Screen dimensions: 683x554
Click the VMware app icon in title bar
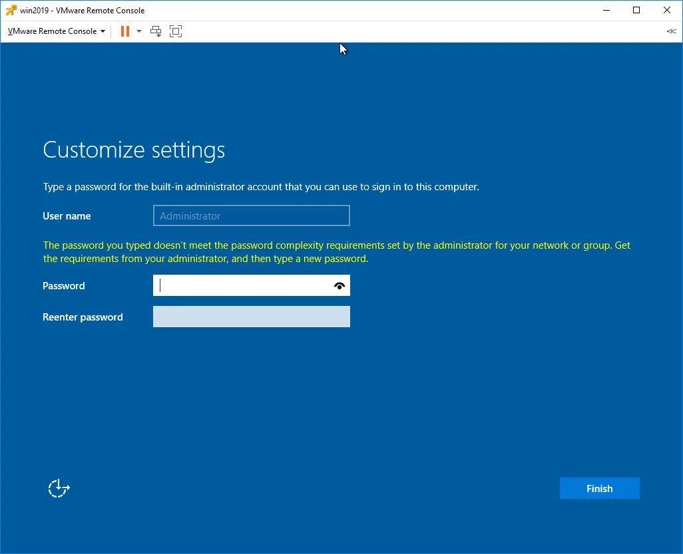click(x=11, y=10)
